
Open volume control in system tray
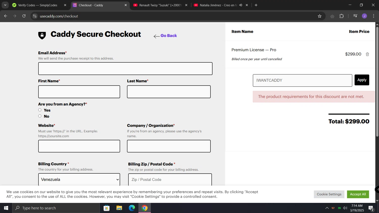[x=345, y=208]
